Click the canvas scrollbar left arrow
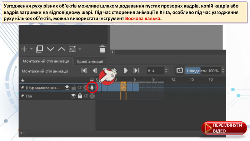This screenshot has height=141, width=250. tap(112, 52)
